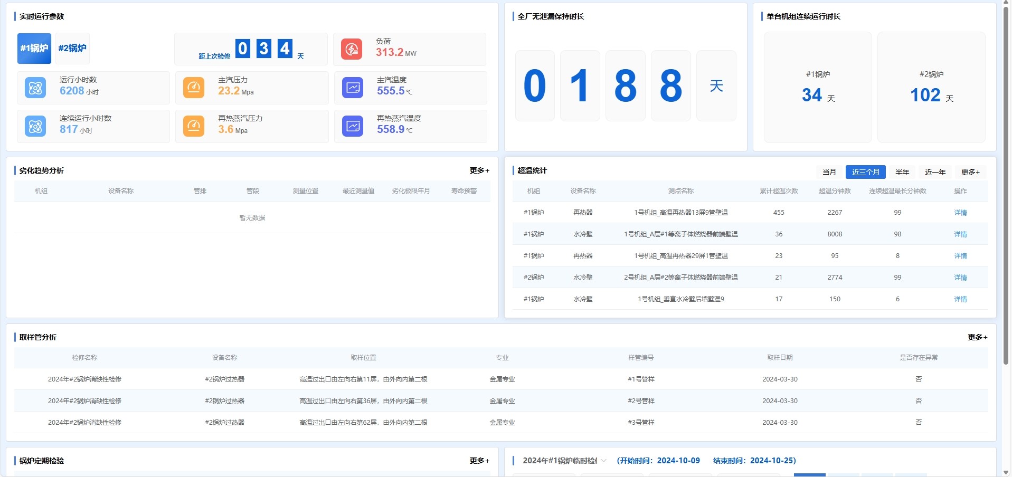Image resolution: width=1012 pixels, height=477 pixels.
Task: Open 详情 for 垂直水冷壁后墙壁温9 row
Action: (960, 299)
